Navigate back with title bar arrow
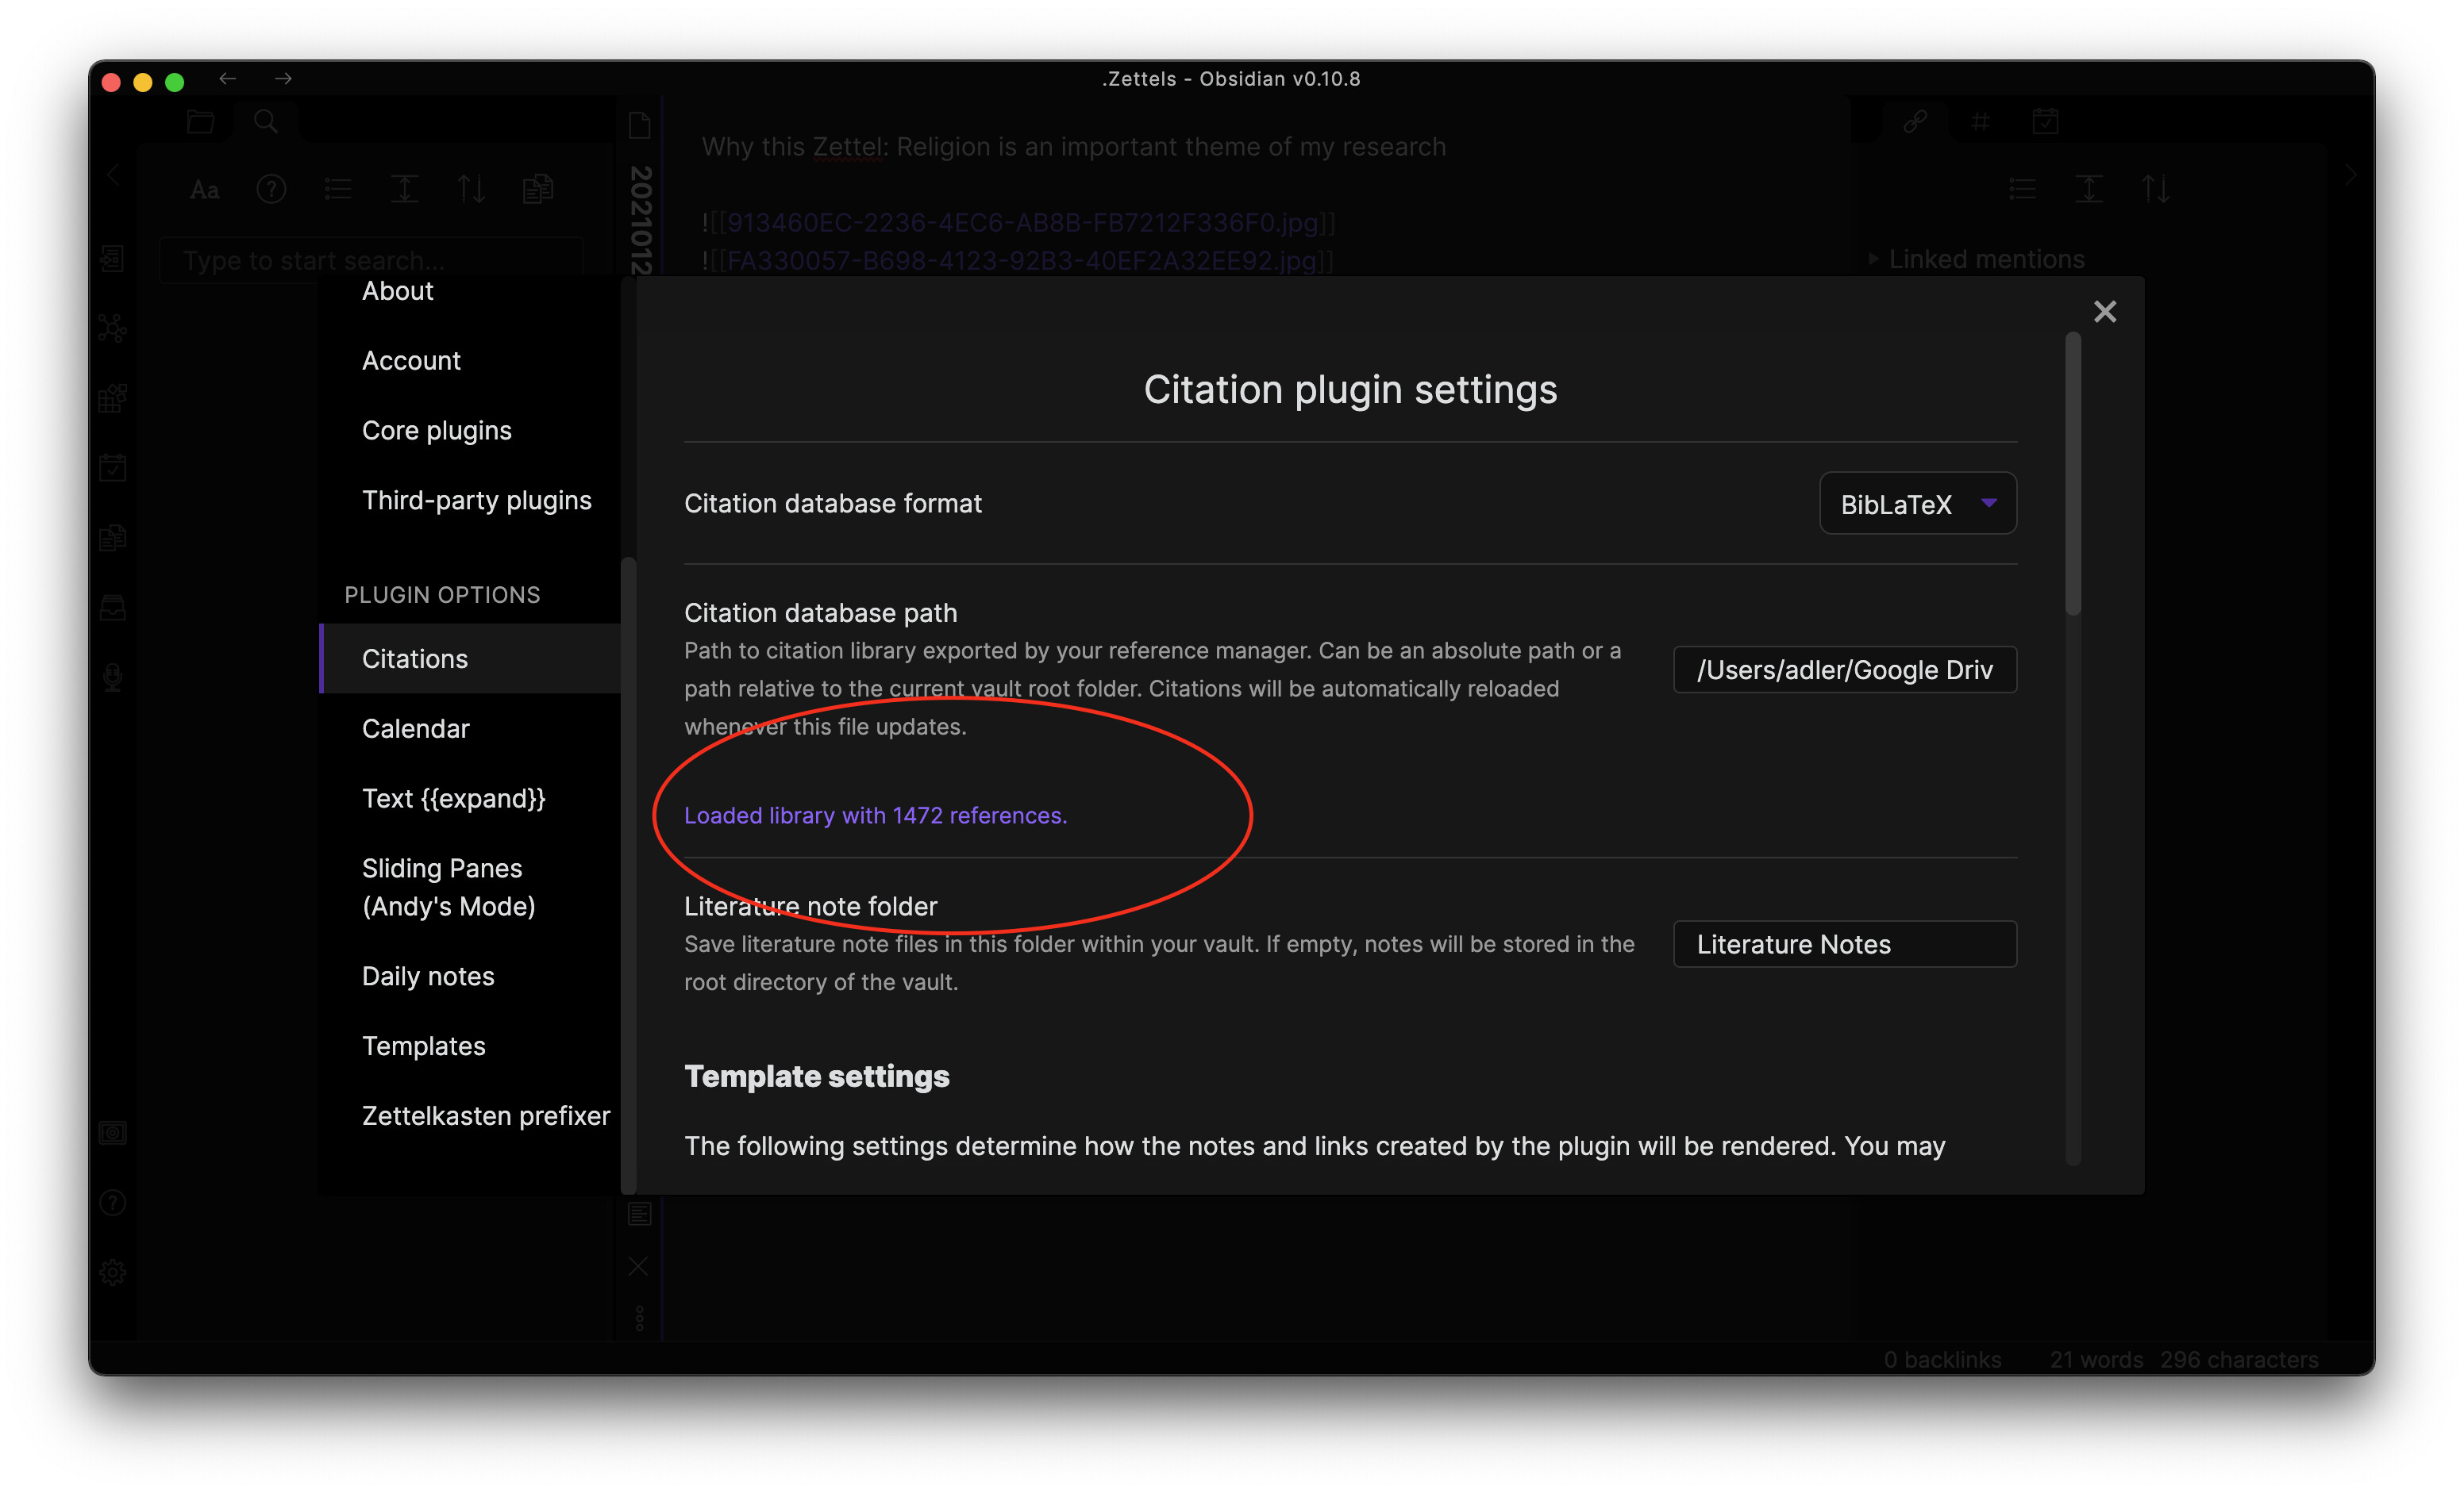 [228, 79]
